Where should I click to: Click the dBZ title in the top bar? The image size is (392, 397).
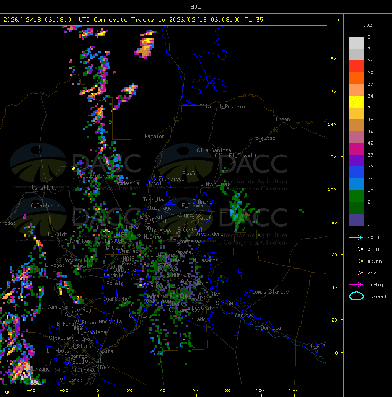click(196, 7)
